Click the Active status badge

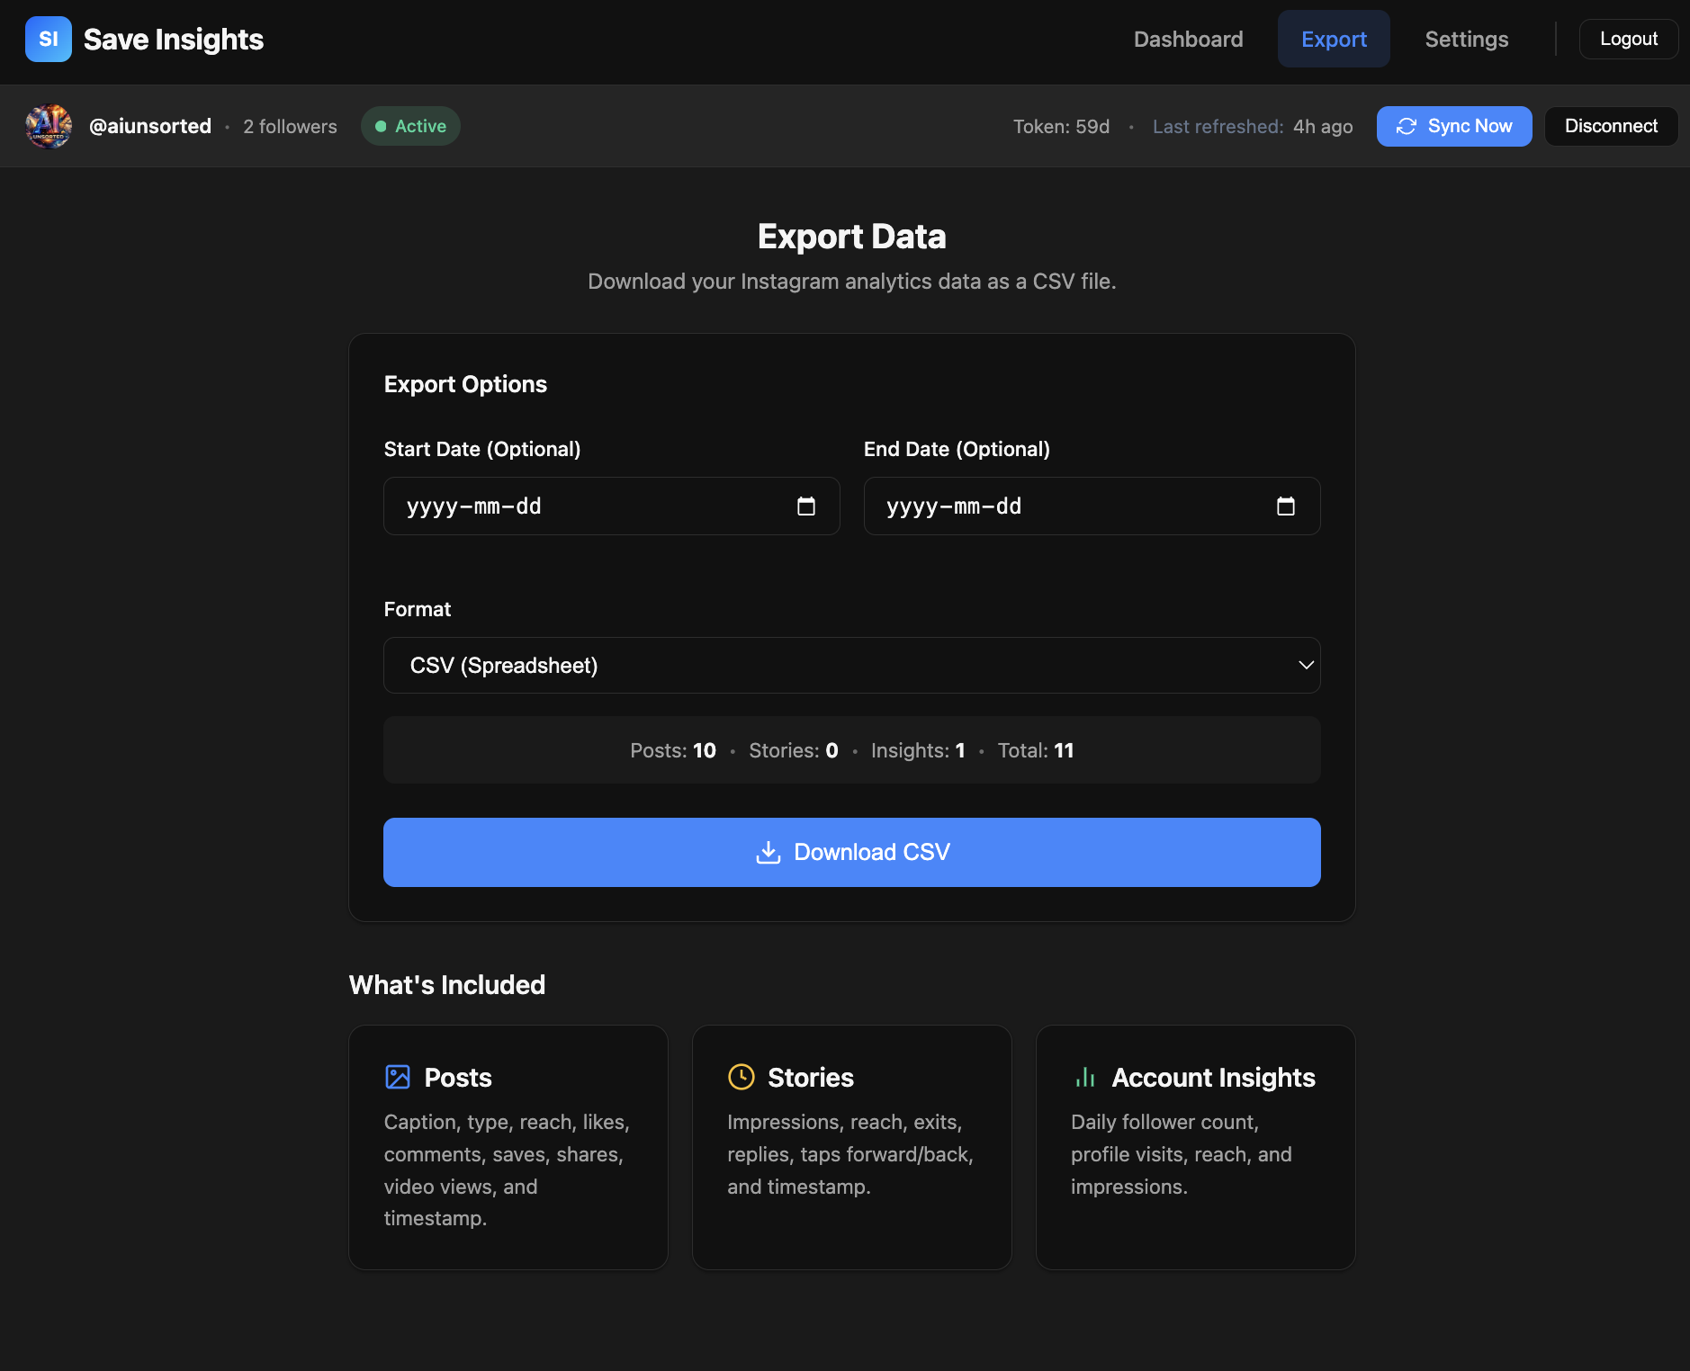click(410, 126)
